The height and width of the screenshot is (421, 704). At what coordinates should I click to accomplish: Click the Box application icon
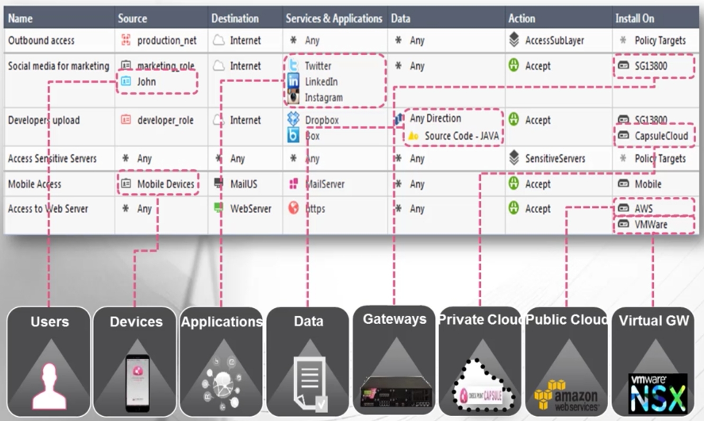point(293,136)
